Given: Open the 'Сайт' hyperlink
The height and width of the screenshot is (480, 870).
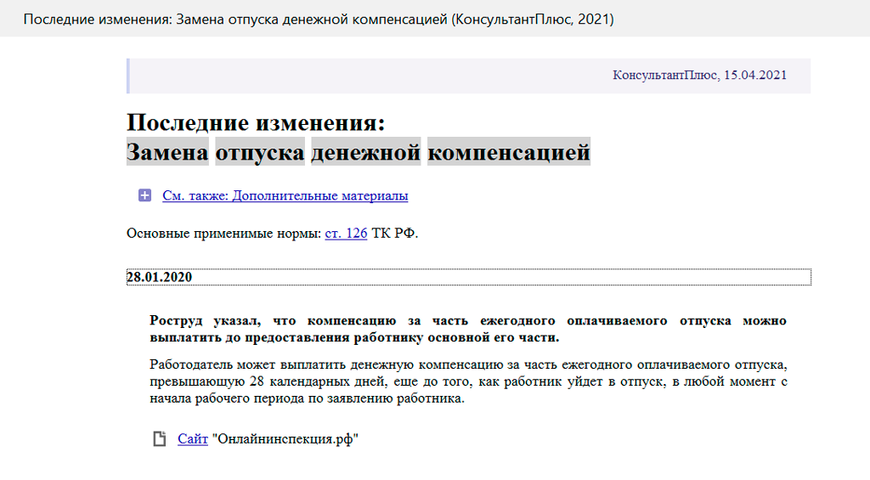Looking at the screenshot, I should pyautogui.click(x=193, y=439).
